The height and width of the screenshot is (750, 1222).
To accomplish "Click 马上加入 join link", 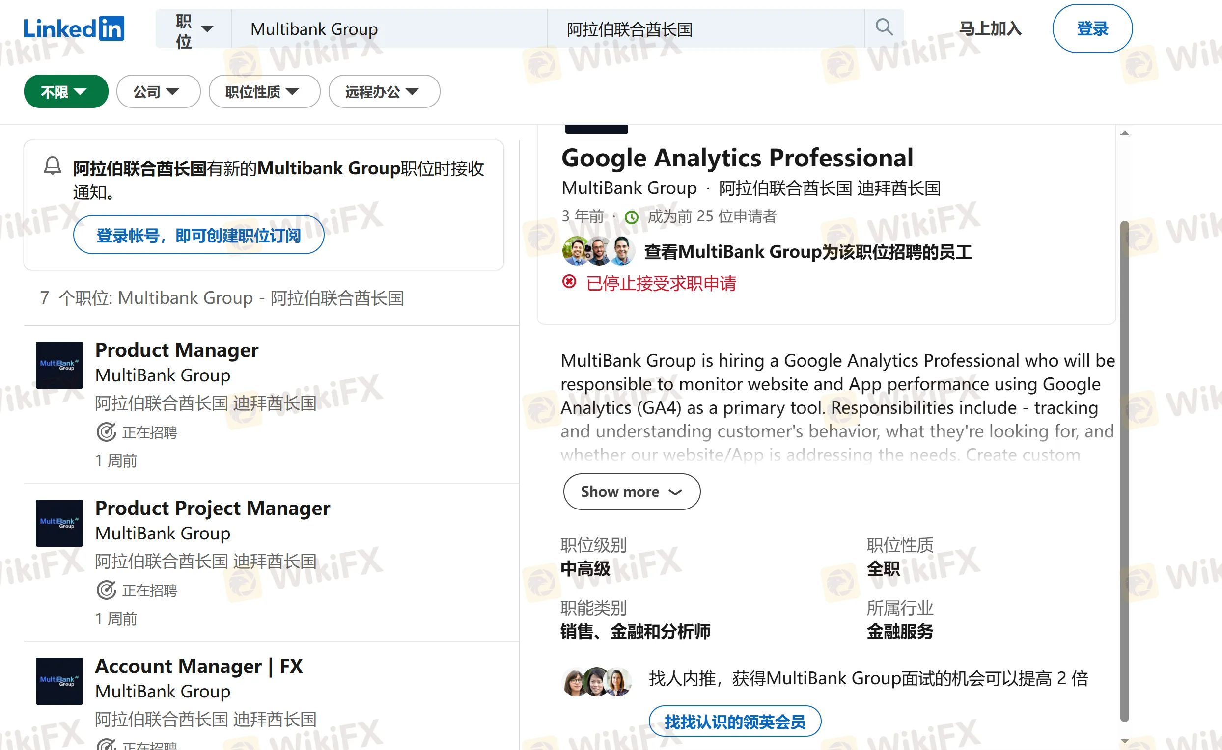I will coord(990,29).
